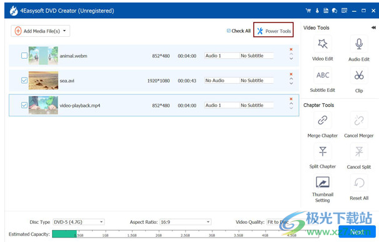Select the animal.webm thumbnail
379x242 pixels.
[43, 56]
